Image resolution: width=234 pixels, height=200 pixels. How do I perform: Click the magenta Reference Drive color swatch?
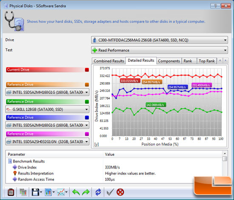pos(87,134)
